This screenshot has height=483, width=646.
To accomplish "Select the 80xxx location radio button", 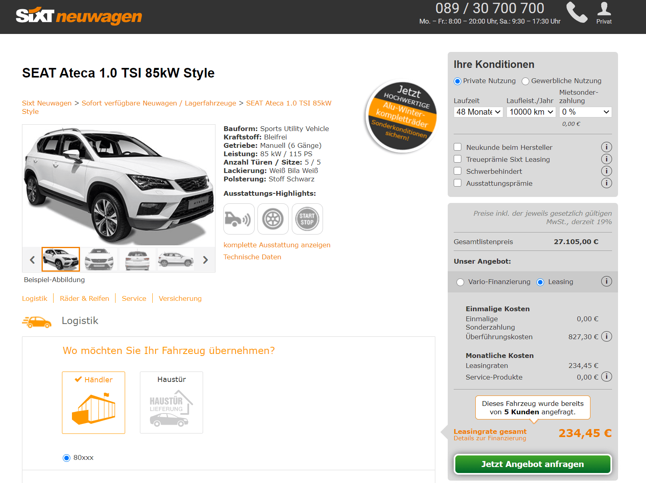I will [x=66, y=458].
